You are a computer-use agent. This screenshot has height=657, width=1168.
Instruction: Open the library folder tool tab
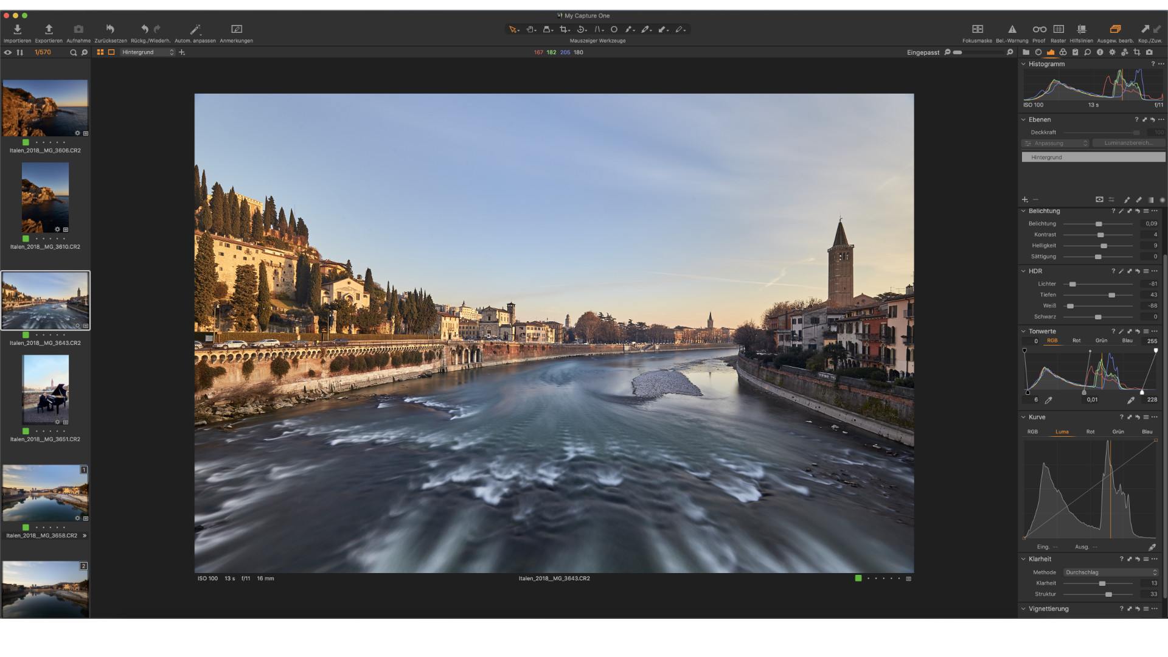tap(1026, 52)
